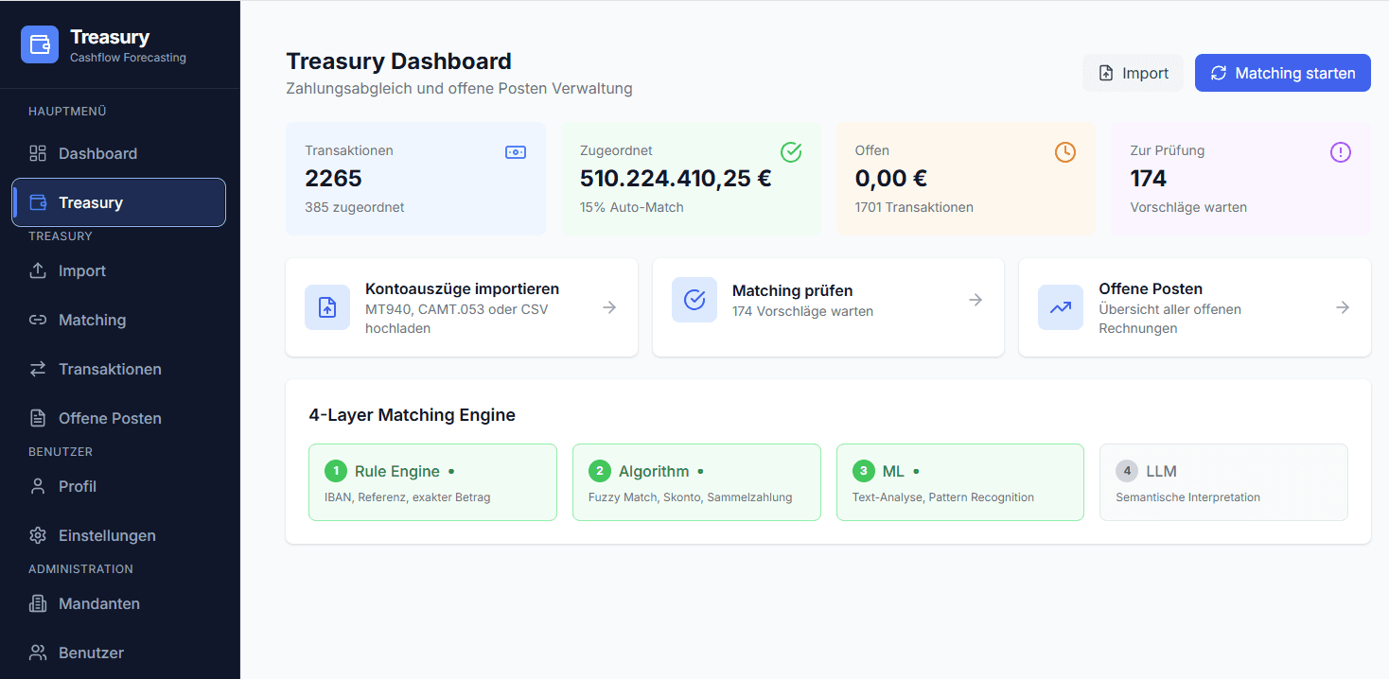Open Offene Posten document icon in sidebar
This screenshot has height=679, width=1389.
coord(38,418)
